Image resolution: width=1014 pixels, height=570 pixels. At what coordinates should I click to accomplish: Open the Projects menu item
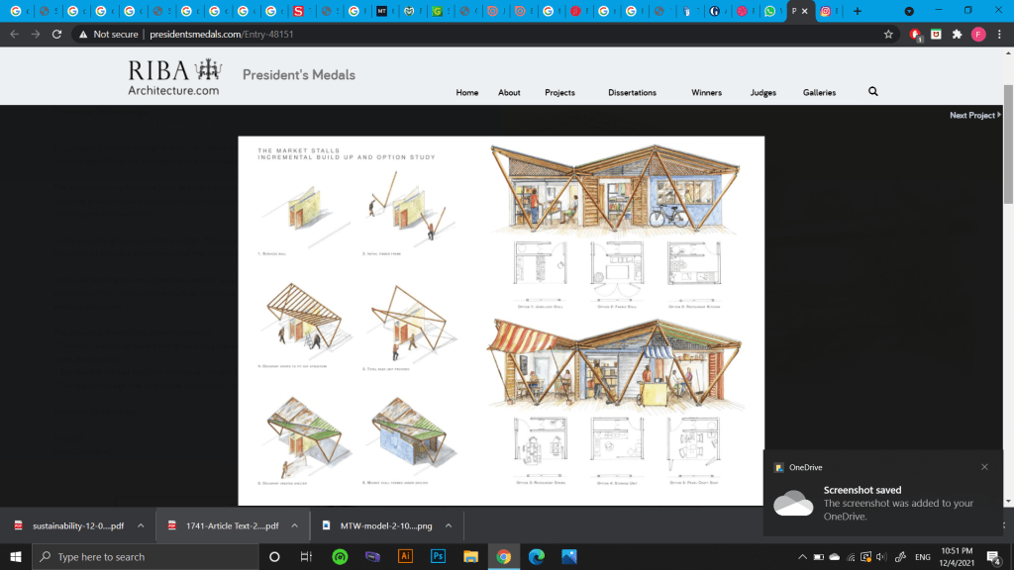(x=559, y=93)
